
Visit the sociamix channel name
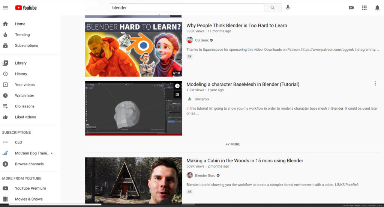202,99
